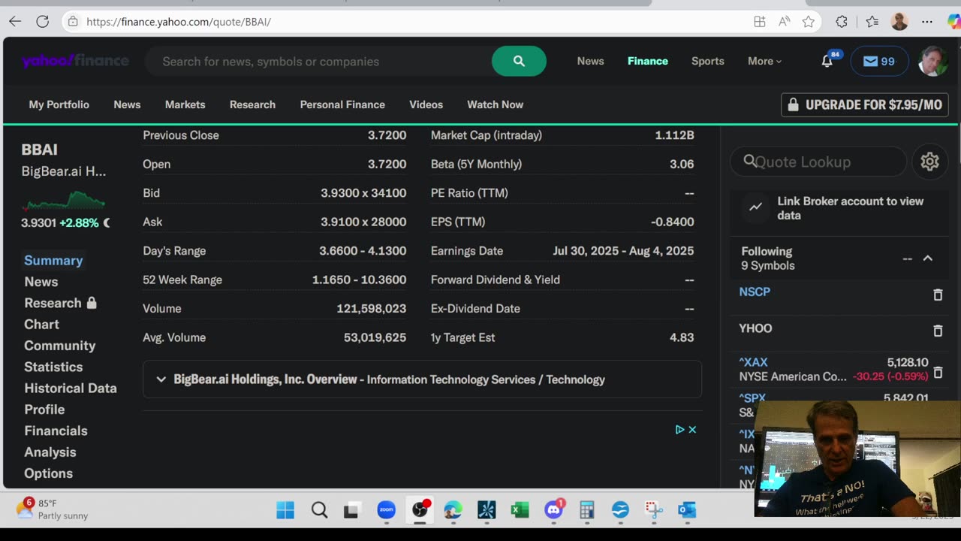Viewport: 961px width, 541px height.
Task: Open the Finance link in header
Action: (x=647, y=62)
